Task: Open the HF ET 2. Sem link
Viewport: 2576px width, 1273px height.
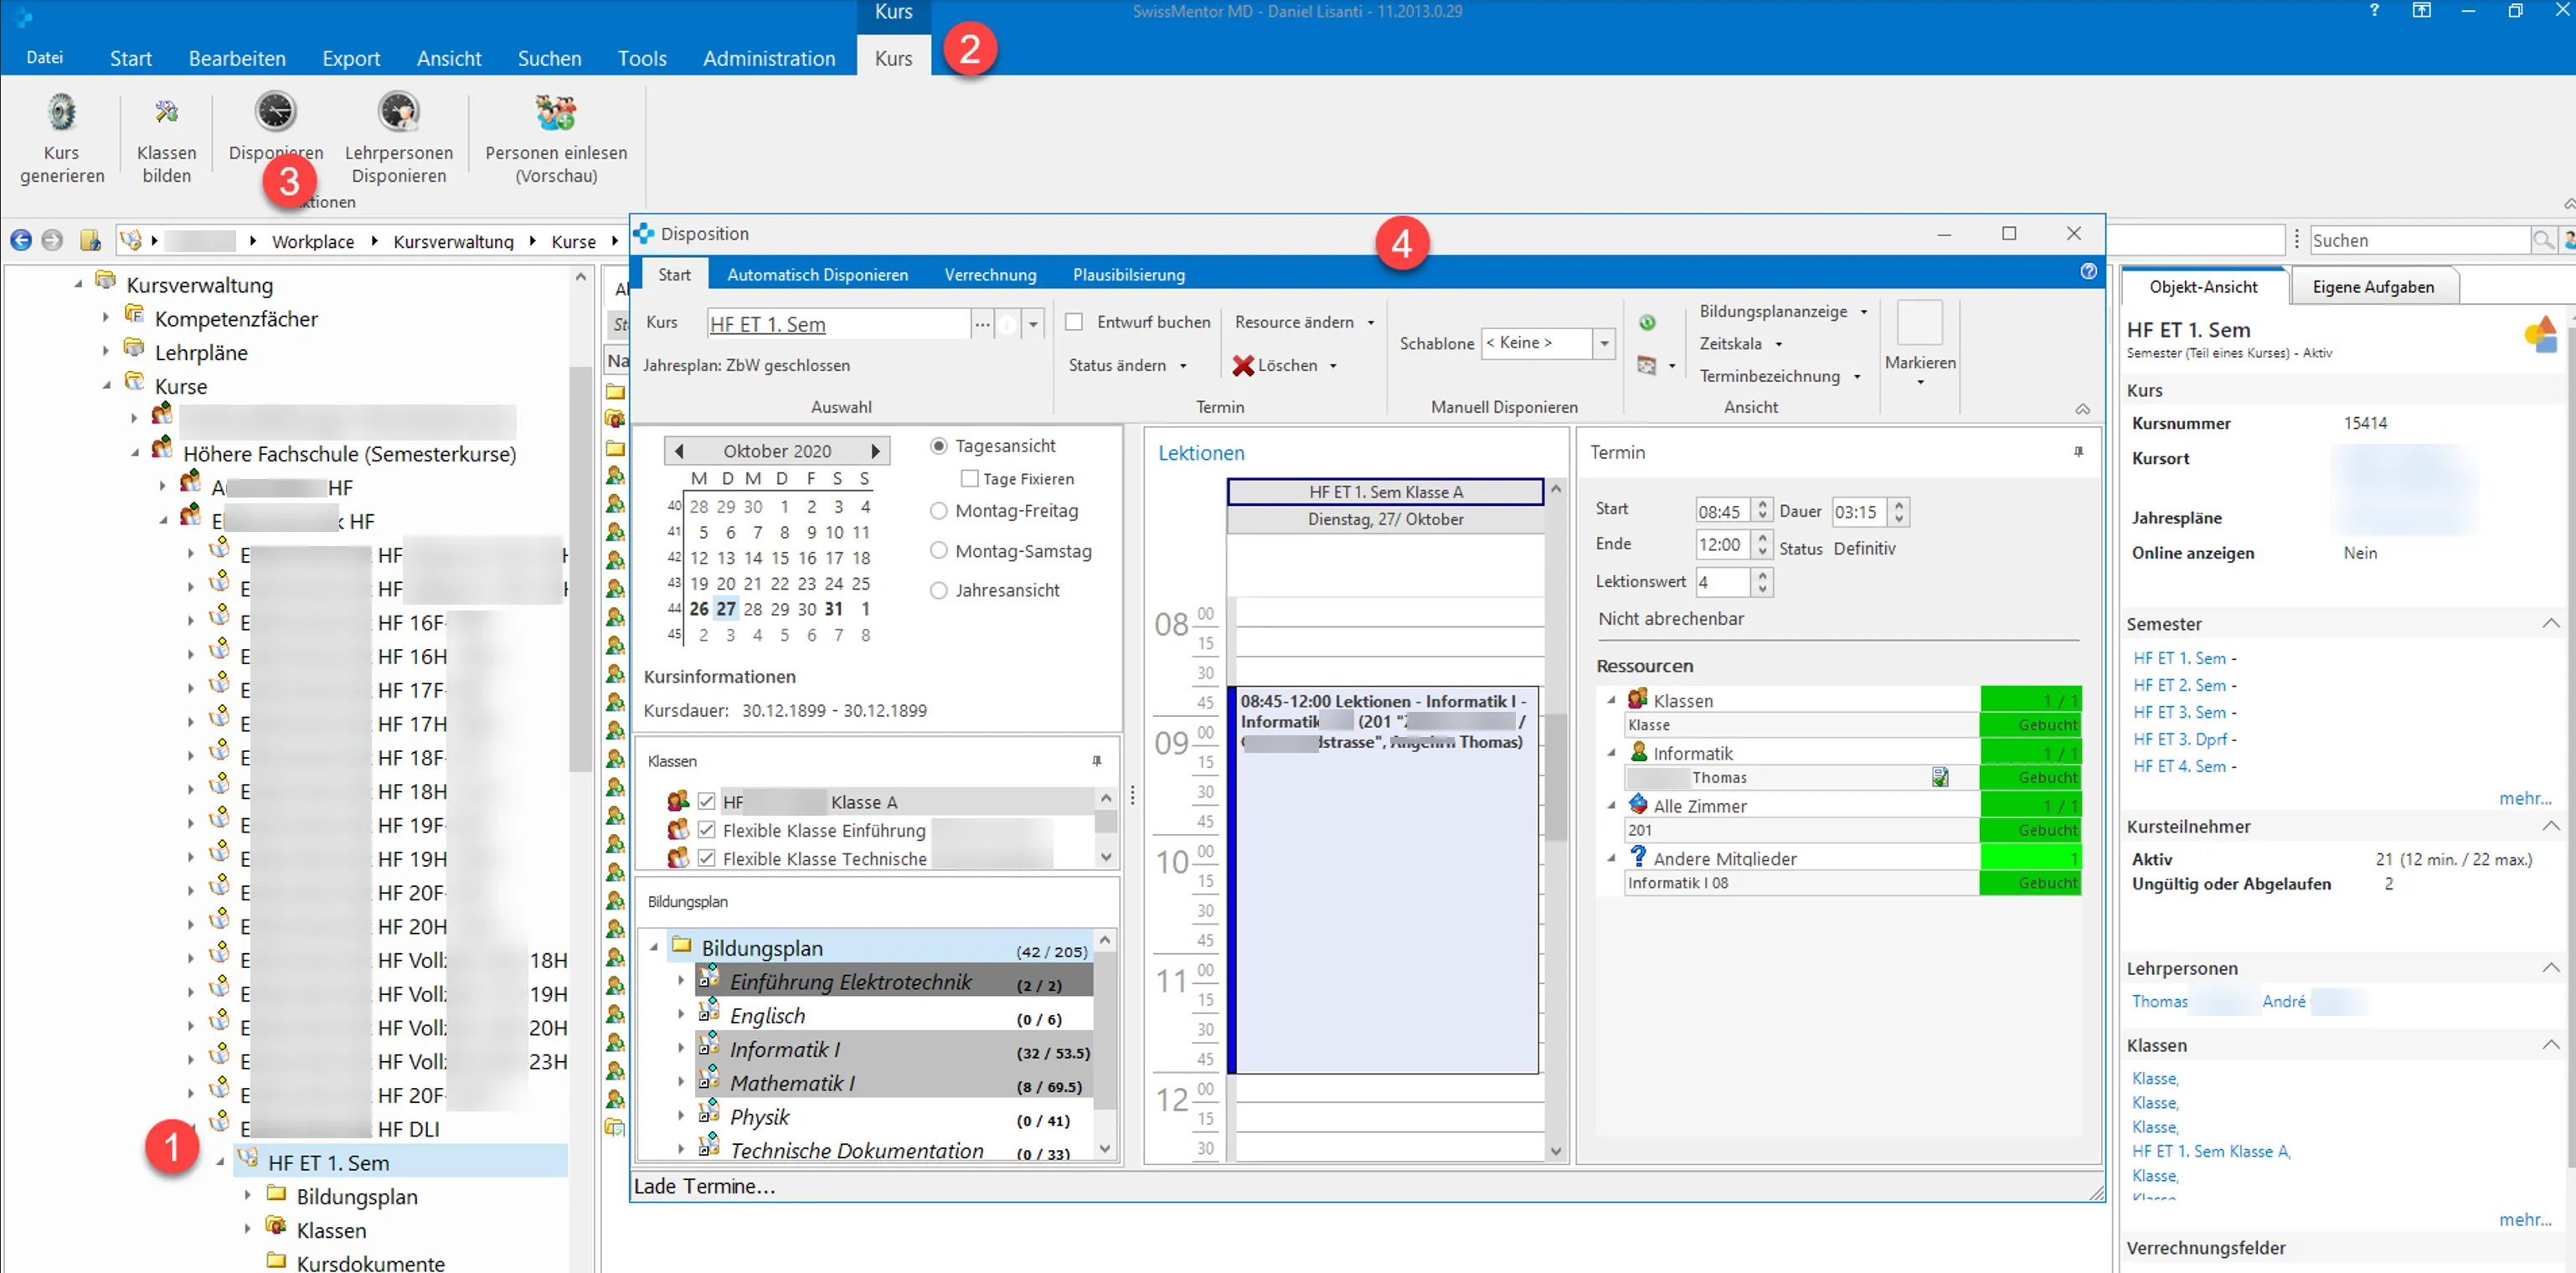Action: tap(2179, 685)
